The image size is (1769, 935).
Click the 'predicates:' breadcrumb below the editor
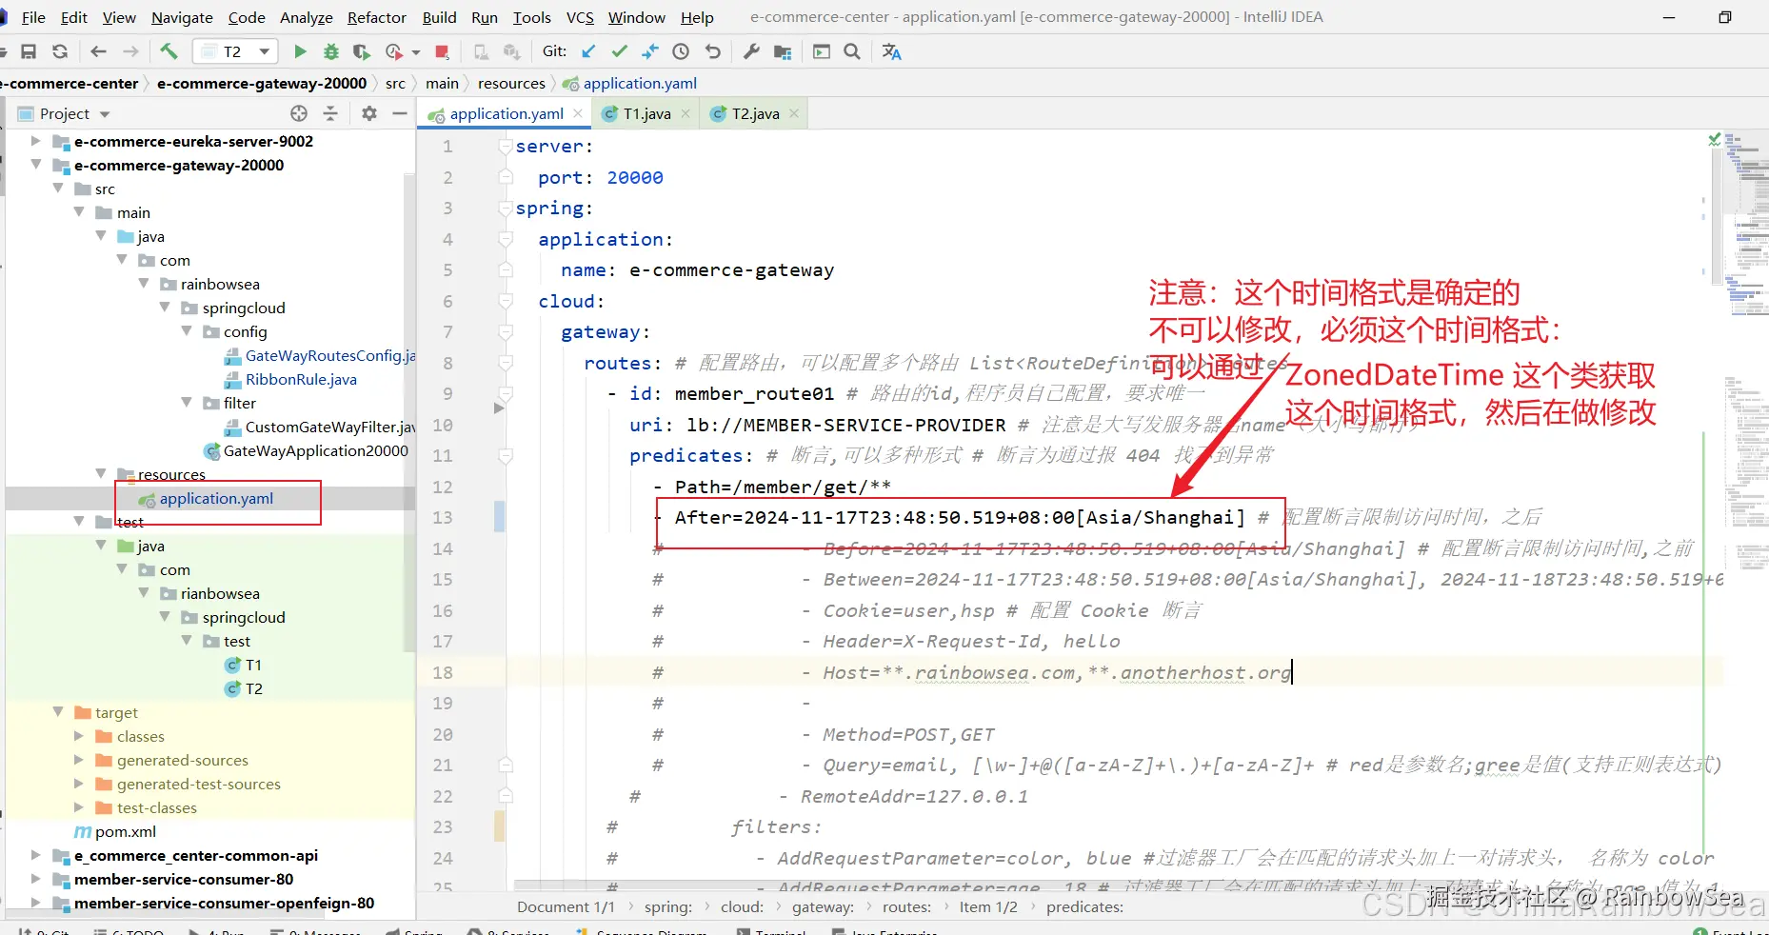(x=1084, y=907)
